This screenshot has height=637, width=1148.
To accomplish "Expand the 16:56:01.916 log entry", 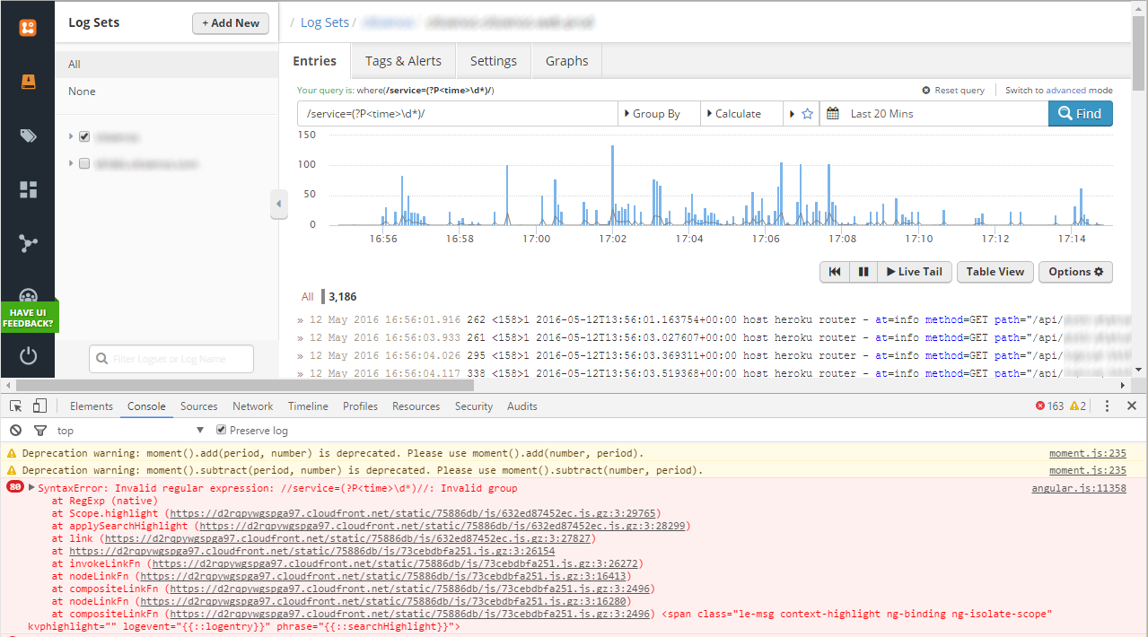I will coord(301,319).
